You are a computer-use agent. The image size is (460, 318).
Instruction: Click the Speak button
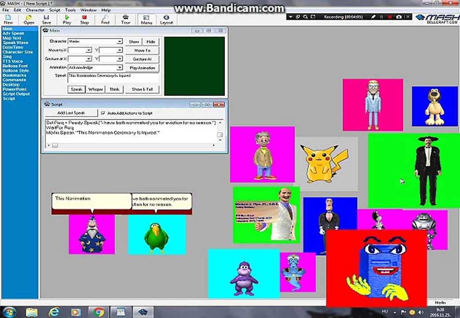(x=77, y=89)
